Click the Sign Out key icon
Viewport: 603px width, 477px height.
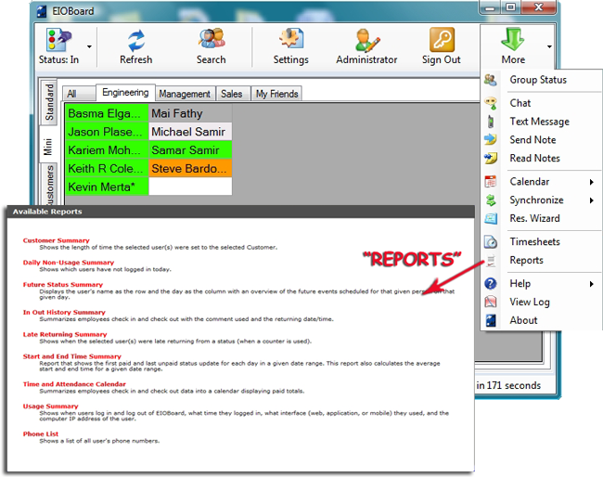click(x=442, y=39)
